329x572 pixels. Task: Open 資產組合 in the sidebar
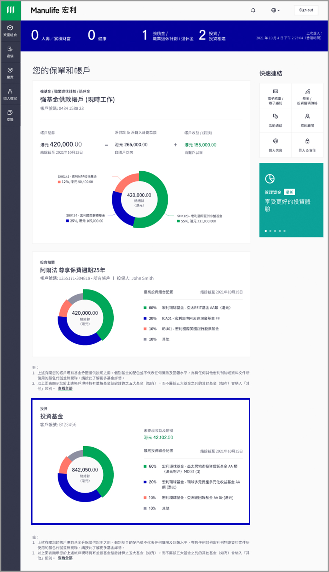click(10, 31)
